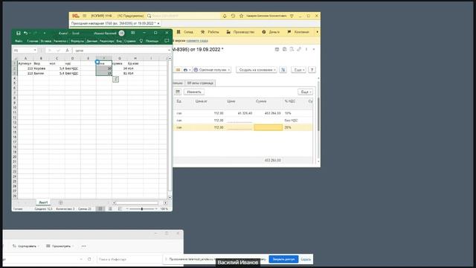Open the Excel Файл menu
Viewport: 476px width, 268px height.
19,41
